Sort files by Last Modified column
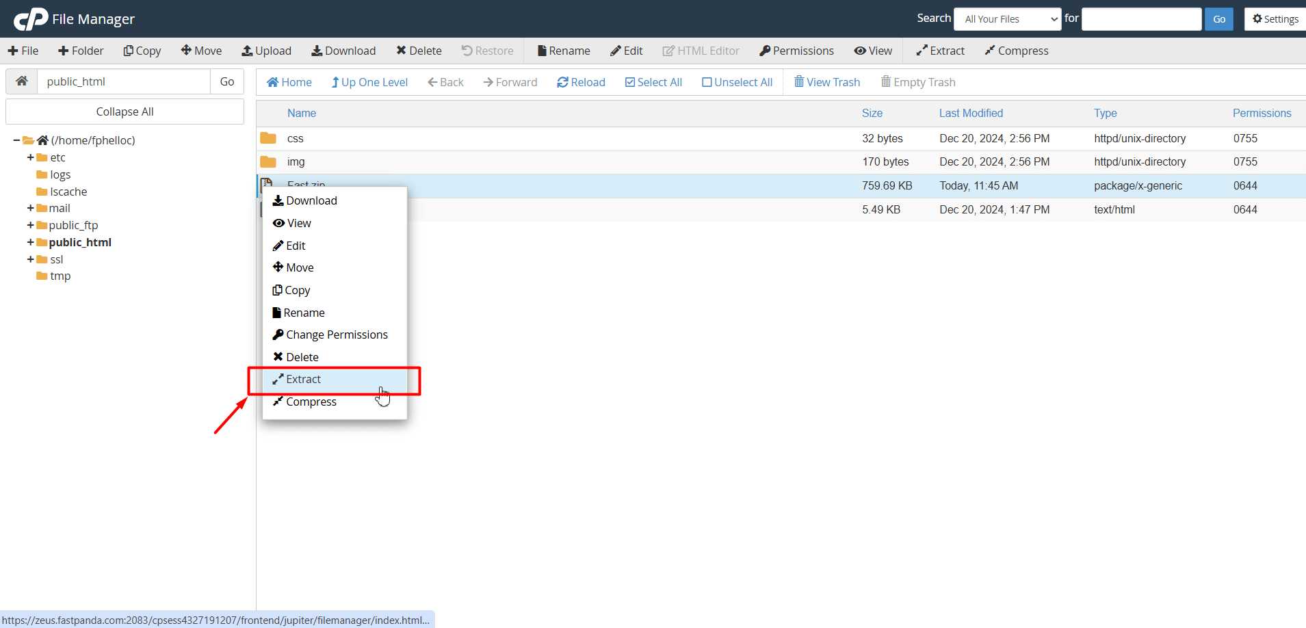 pyautogui.click(x=971, y=113)
